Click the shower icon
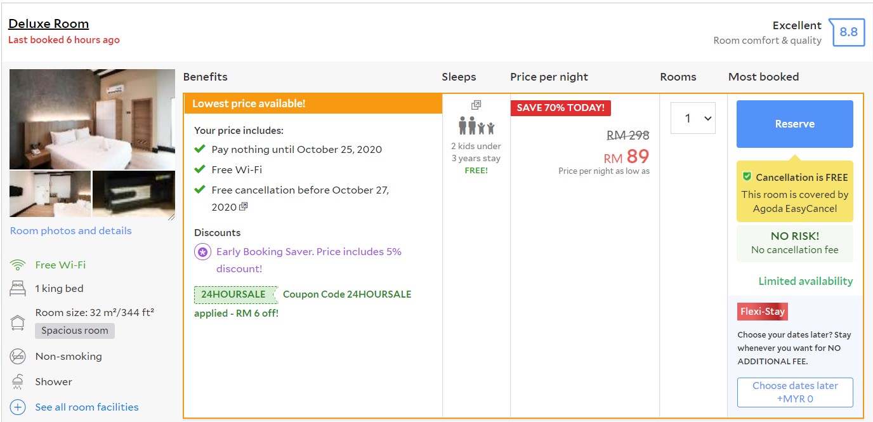 [18, 382]
